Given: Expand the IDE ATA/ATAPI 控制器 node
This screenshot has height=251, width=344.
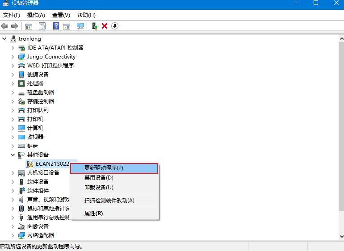Looking at the screenshot, I should [13, 48].
